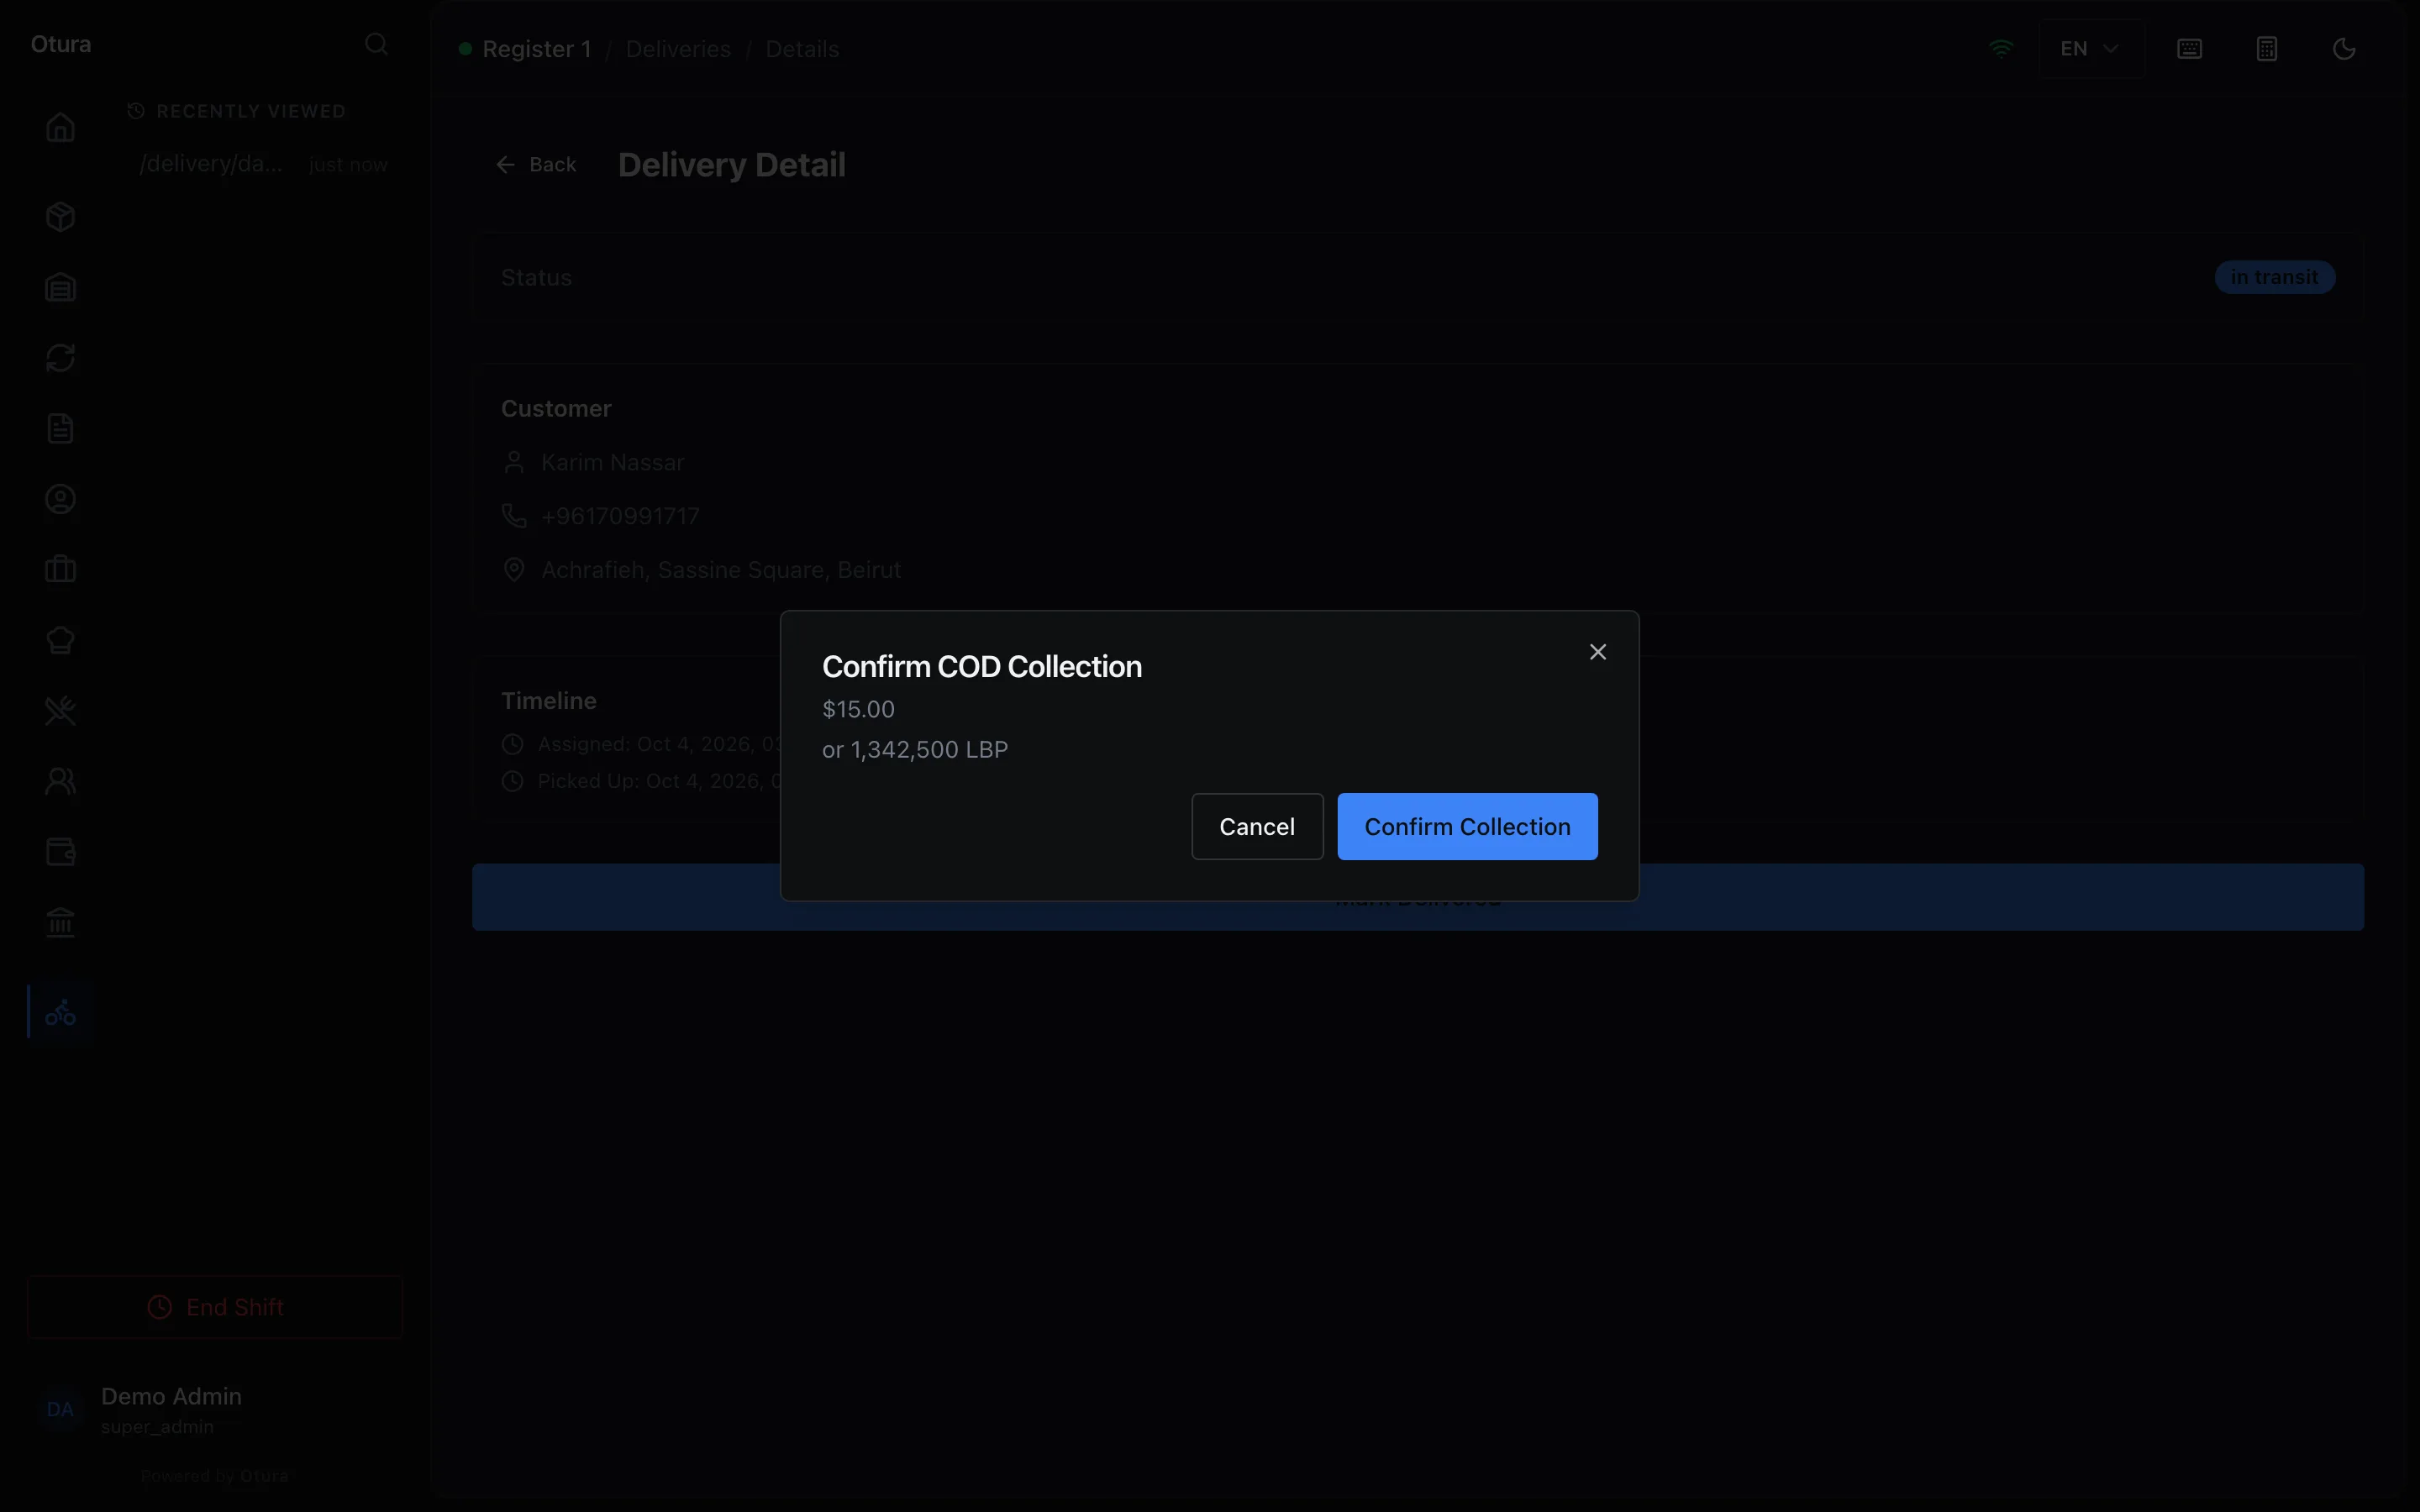Image resolution: width=2420 pixels, height=1512 pixels.
Task: Navigate to Deliveries breadcrumb
Action: pos(678,49)
